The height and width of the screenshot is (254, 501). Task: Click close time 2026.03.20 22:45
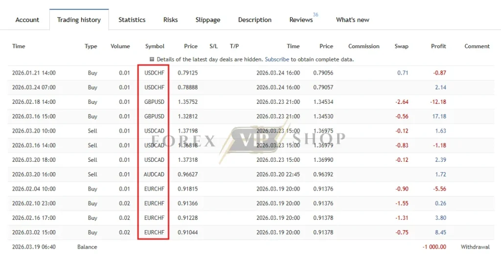(x=278, y=175)
